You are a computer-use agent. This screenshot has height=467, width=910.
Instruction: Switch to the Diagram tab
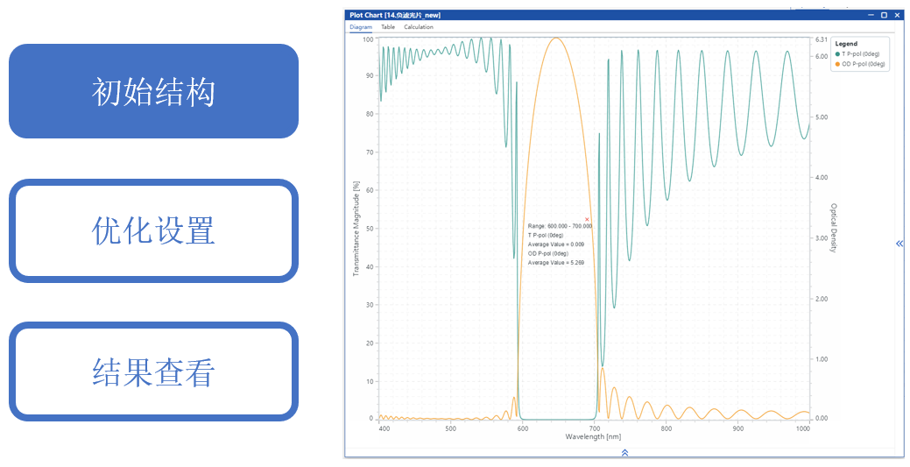[x=361, y=27]
